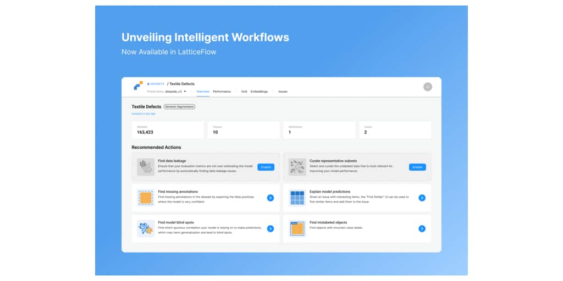
Task: Switch to the Performance tab
Action: click(222, 92)
